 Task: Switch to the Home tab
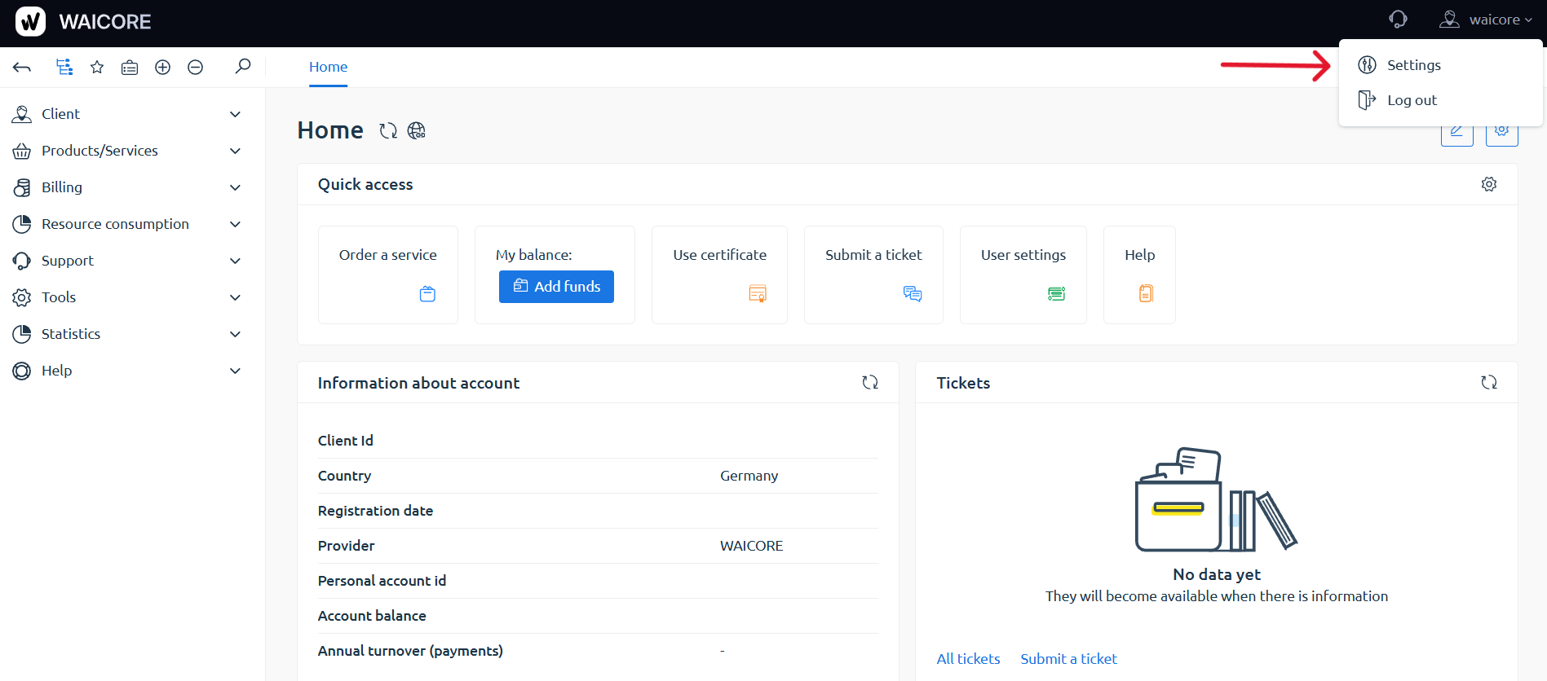328,67
